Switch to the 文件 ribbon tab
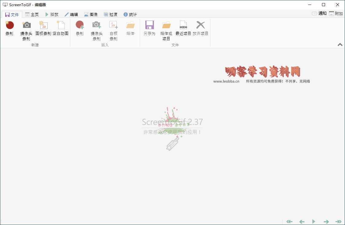345x225 pixels. pos(12,14)
